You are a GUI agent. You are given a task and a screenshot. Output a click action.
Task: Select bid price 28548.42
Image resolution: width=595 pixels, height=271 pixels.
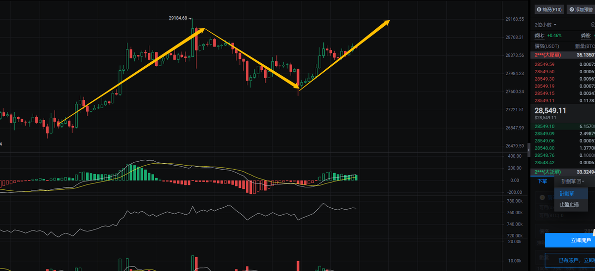pos(544,162)
